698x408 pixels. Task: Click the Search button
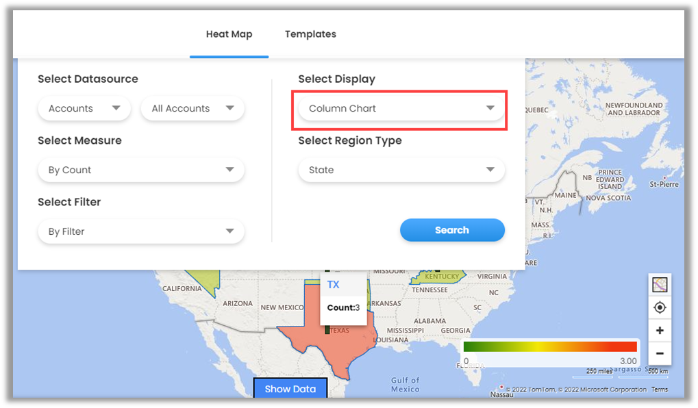pos(452,230)
